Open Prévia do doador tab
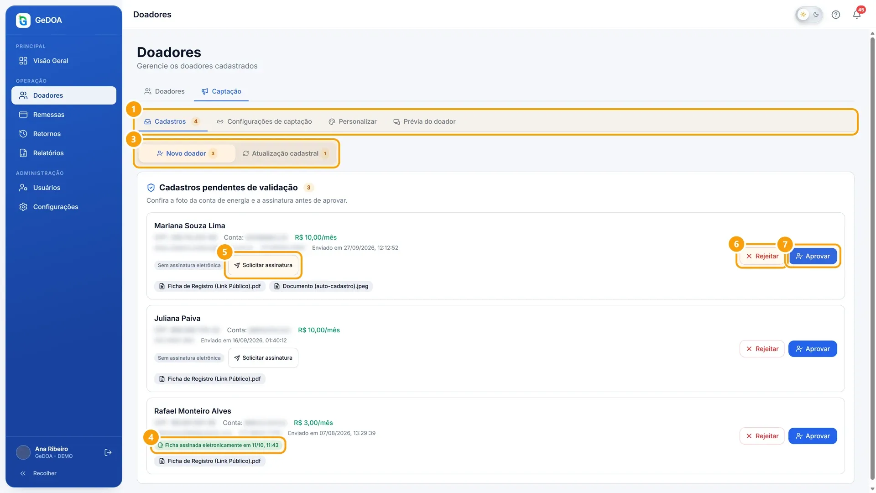Viewport: 876px width, 493px height. (x=424, y=121)
